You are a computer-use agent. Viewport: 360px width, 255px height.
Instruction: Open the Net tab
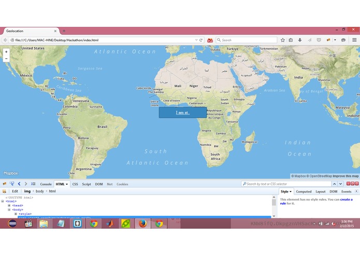[110, 184]
